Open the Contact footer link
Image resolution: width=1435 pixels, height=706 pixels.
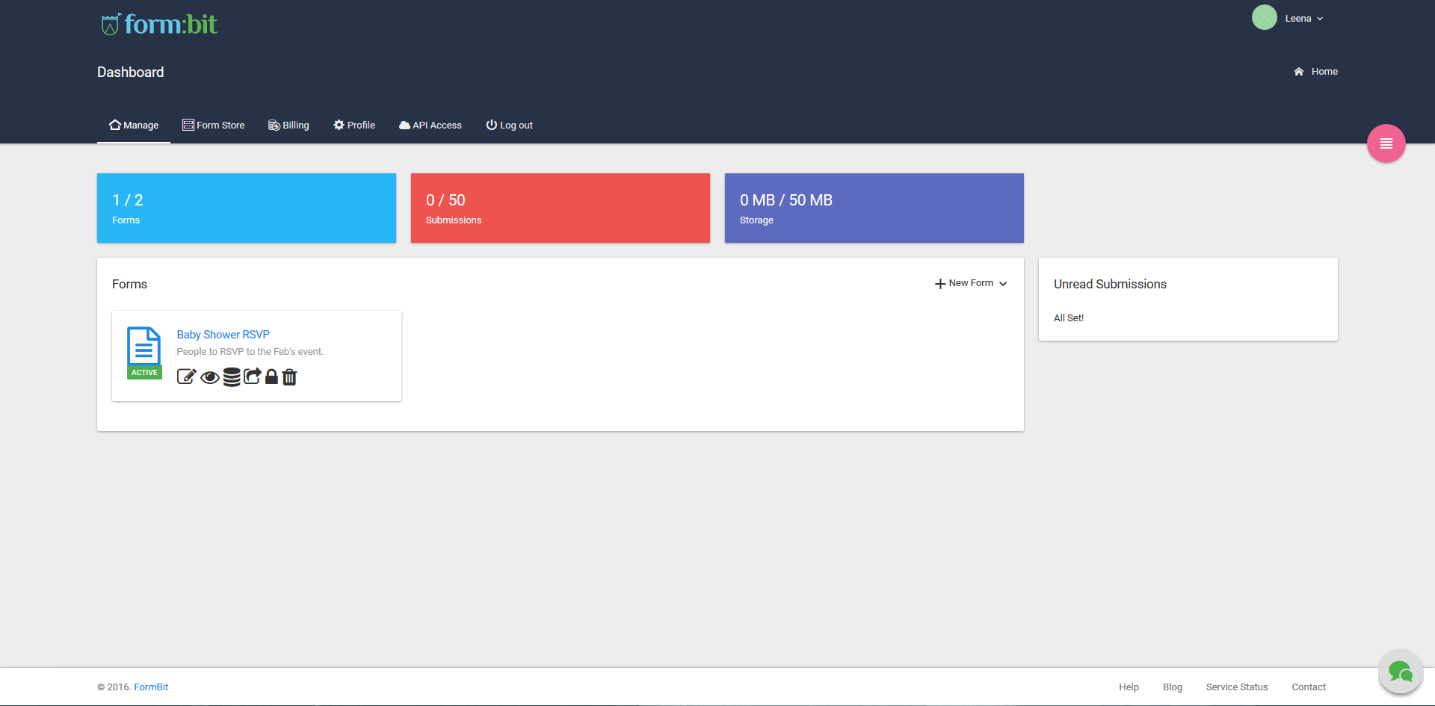[1308, 687]
